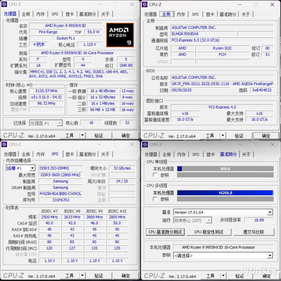Expand 工具 arrow in benchmark window

coord(223,276)
